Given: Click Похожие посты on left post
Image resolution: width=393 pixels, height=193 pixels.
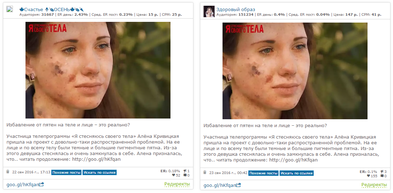Looking at the screenshot, I should click(x=66, y=172).
